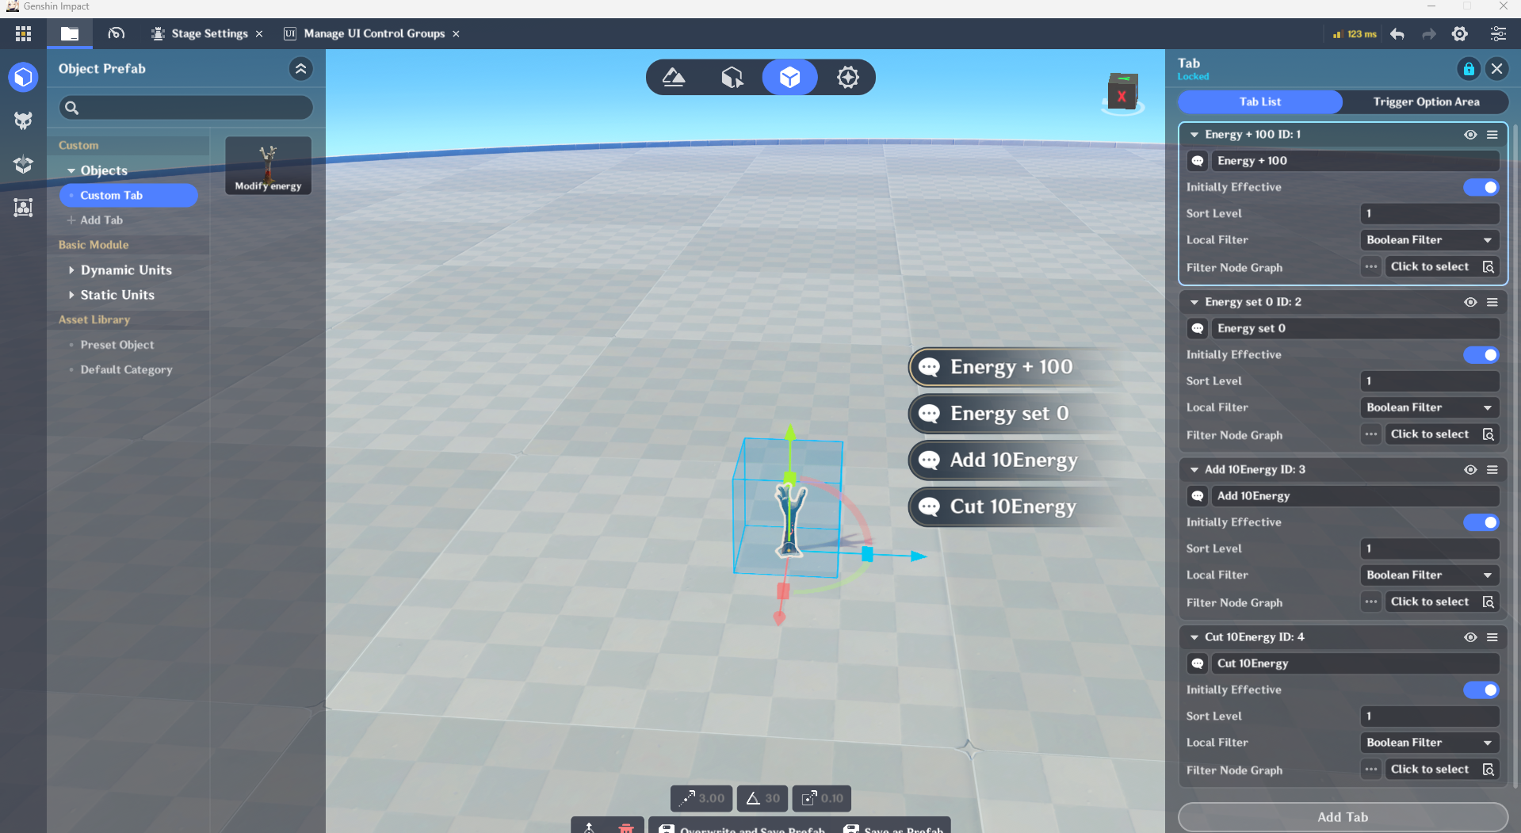Open Local Filter dropdown for Cut 10Energy
The height and width of the screenshot is (833, 1521).
(x=1429, y=743)
